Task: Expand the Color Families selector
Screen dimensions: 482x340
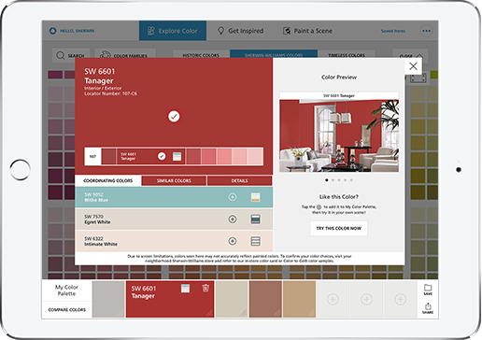Action: click(x=125, y=55)
